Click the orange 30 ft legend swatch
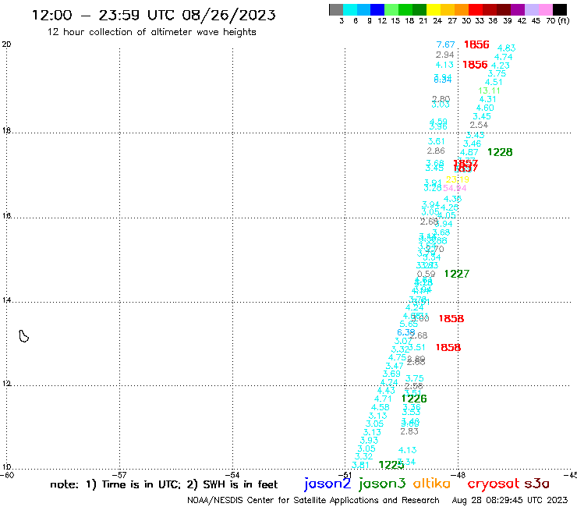577x507 pixels. [x=462, y=9]
